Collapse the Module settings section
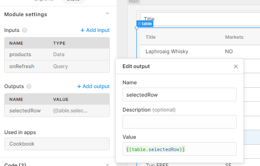Screen dimensions: 260x166 107,14
